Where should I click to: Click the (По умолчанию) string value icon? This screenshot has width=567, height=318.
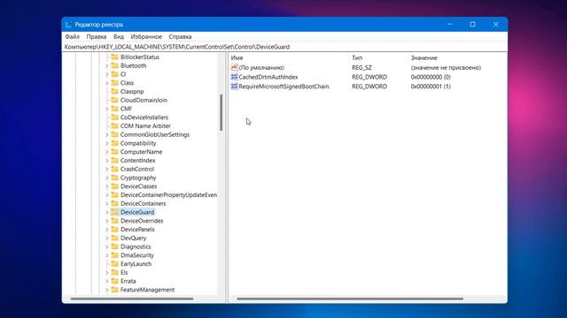coord(234,67)
